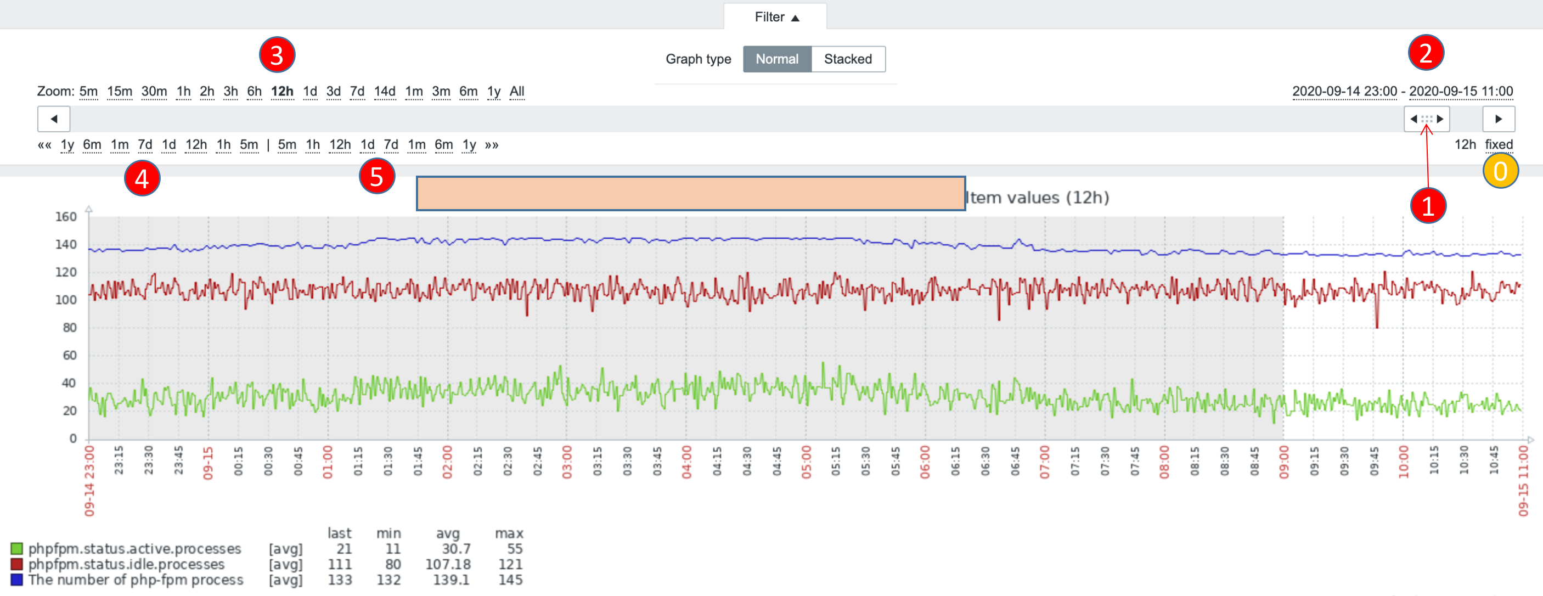Click the timeline scrollbar track
This screenshot has height=596, width=1543.
[x=719, y=119]
